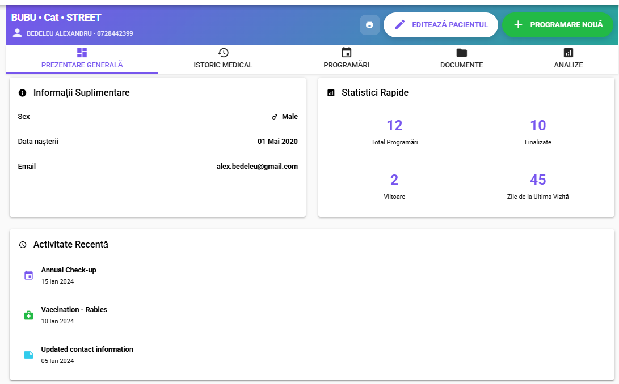Viewport: 619px width, 384px height.
Task: Click the Statistici Rapide heading
Action: [x=375, y=93]
